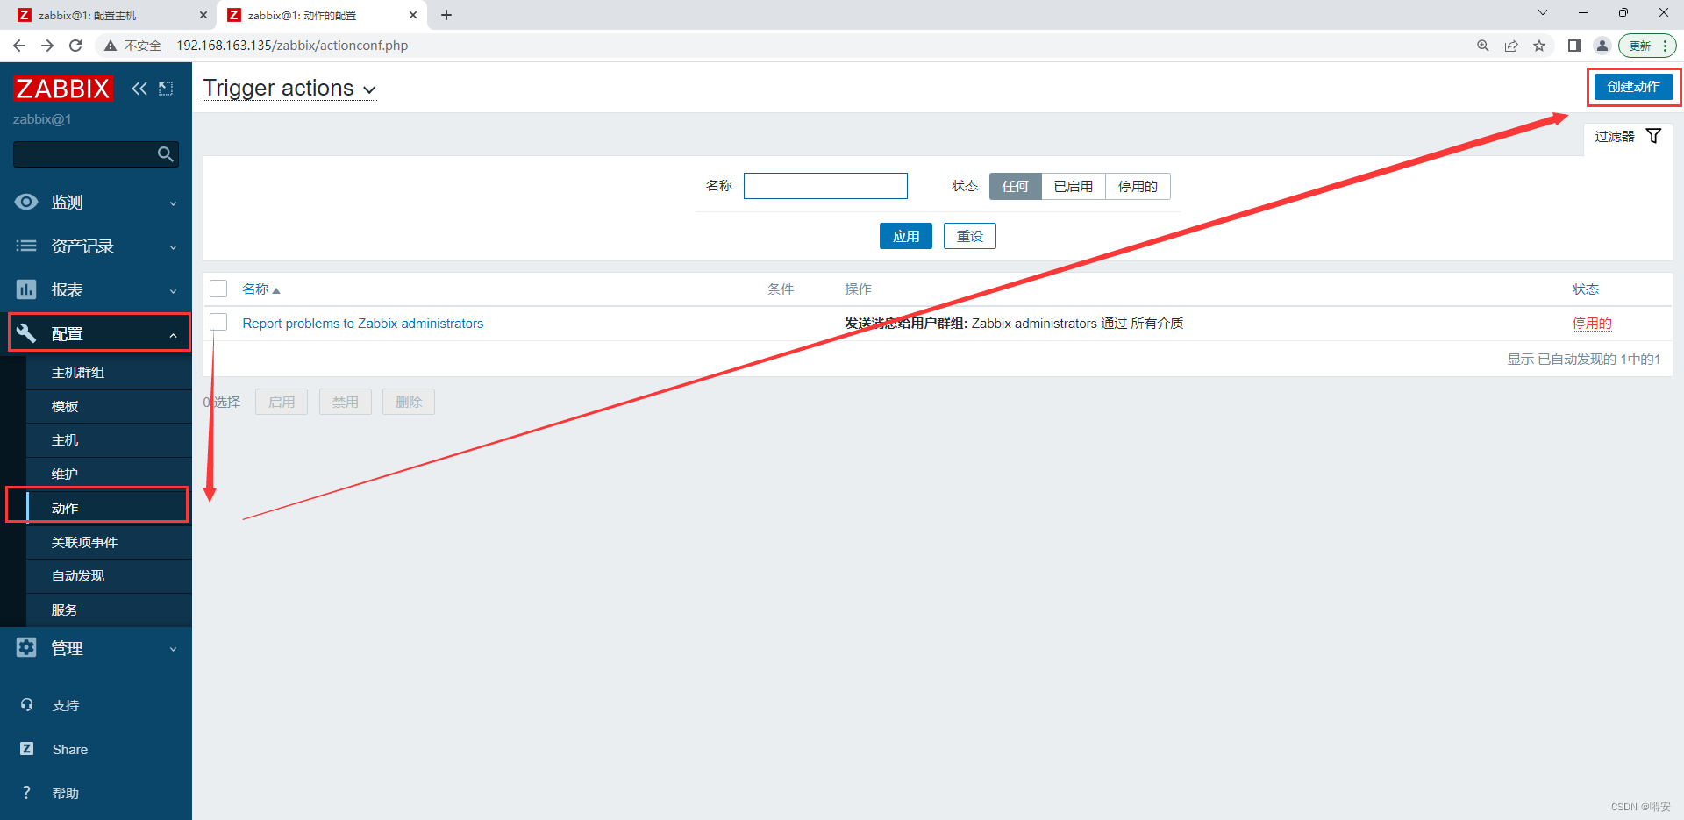1684x820 pixels.
Task: Open 维护 submenu item
Action: tap(109, 474)
